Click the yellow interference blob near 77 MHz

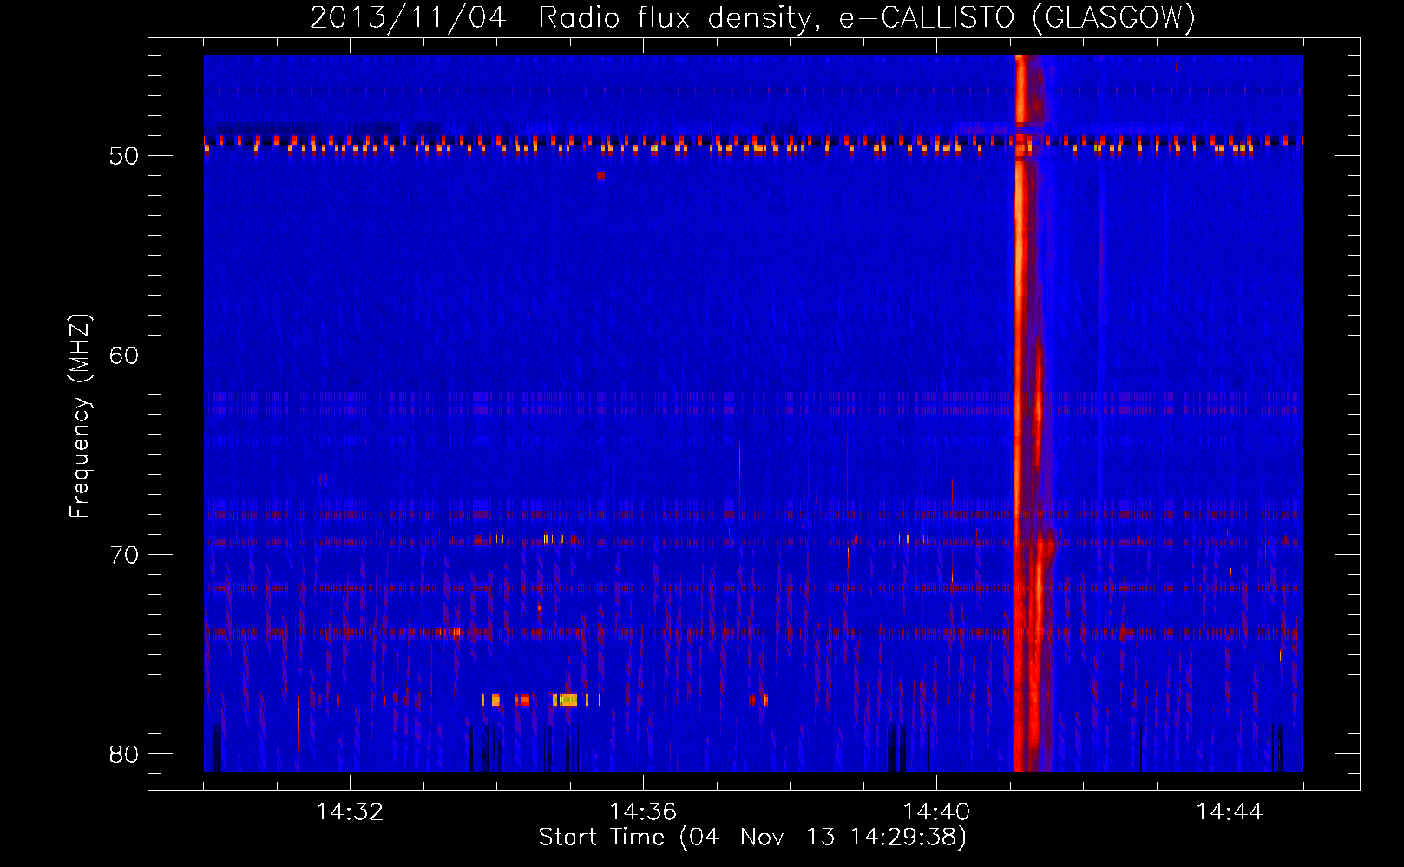tap(568, 700)
